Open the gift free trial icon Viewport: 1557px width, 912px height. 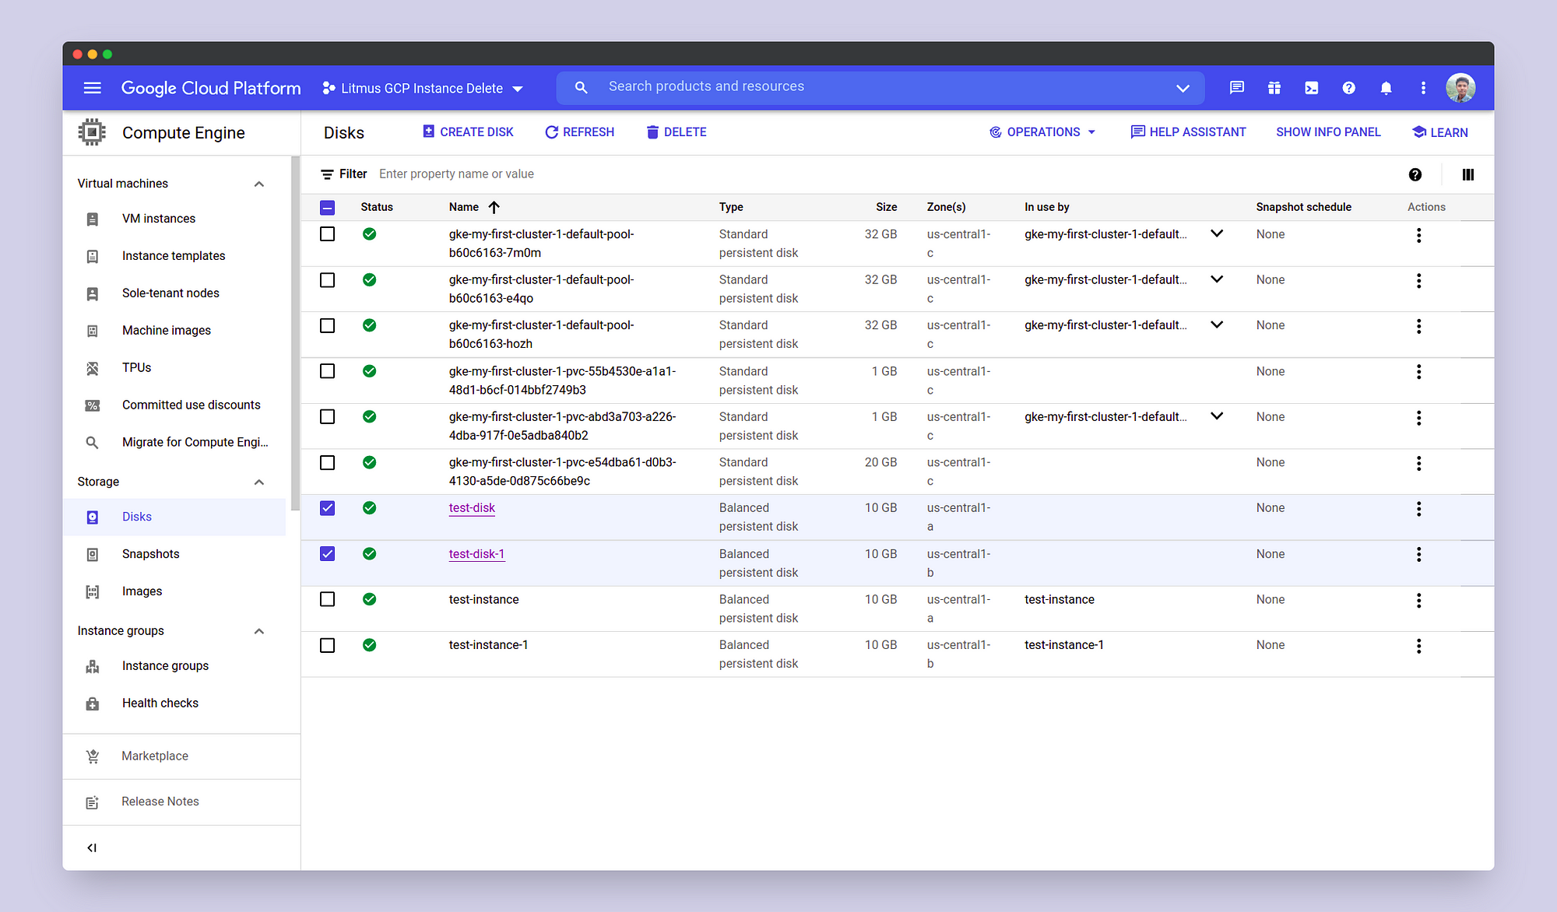point(1274,88)
